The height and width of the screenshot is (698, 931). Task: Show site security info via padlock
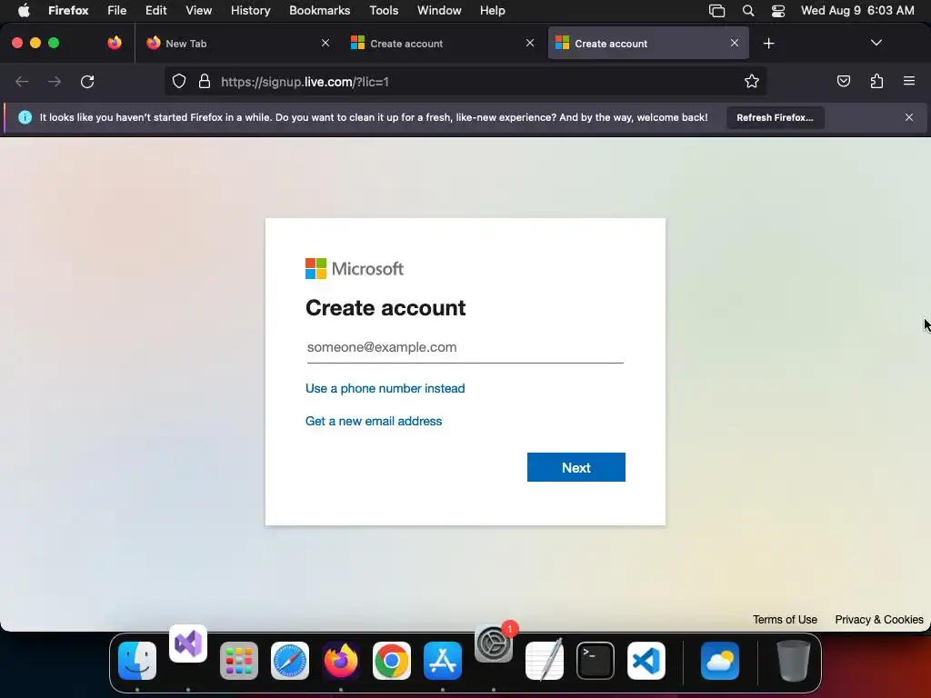pyautogui.click(x=205, y=81)
